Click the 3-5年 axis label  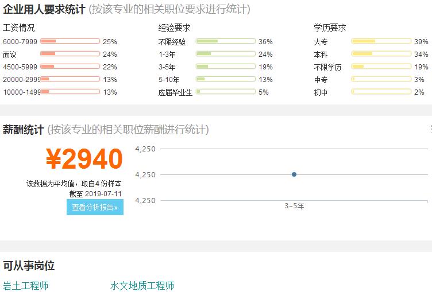[294, 206]
